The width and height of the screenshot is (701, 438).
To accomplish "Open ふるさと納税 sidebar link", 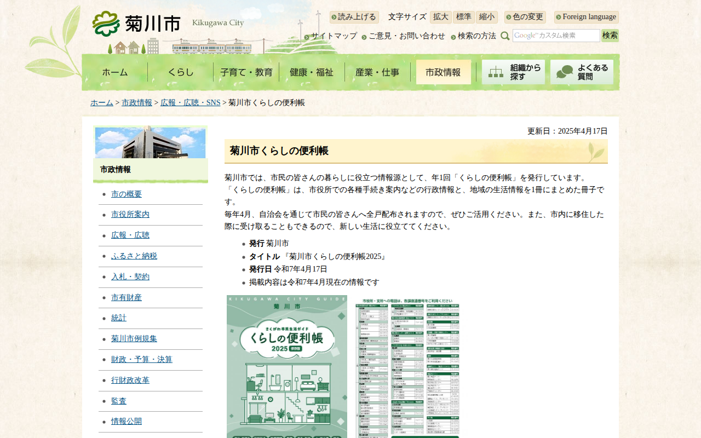I will [x=134, y=256].
